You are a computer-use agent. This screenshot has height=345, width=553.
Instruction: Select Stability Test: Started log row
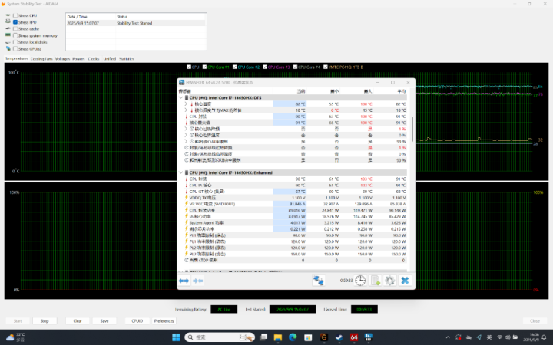pyautogui.click(x=136, y=23)
